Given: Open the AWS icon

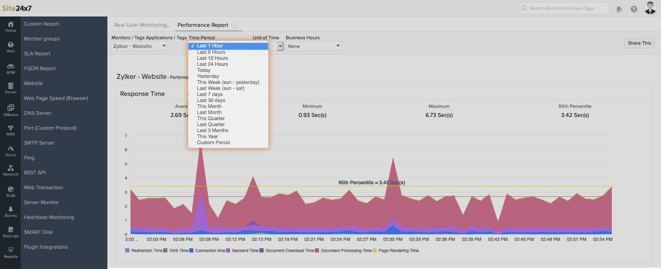Looking at the screenshot, I should 11,128.
